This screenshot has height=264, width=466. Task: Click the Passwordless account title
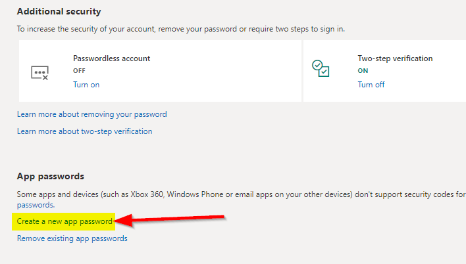coord(111,58)
